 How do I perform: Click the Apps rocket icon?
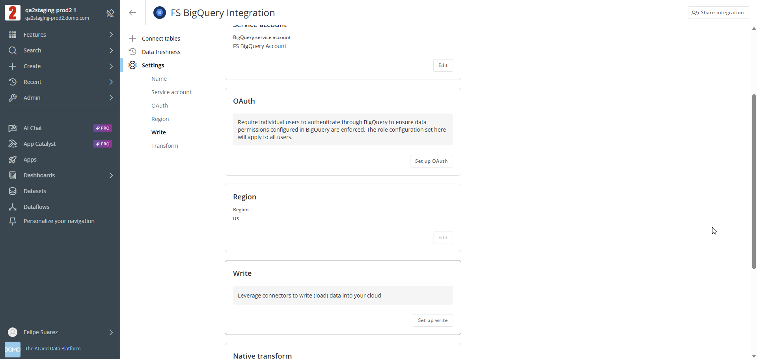click(x=13, y=160)
